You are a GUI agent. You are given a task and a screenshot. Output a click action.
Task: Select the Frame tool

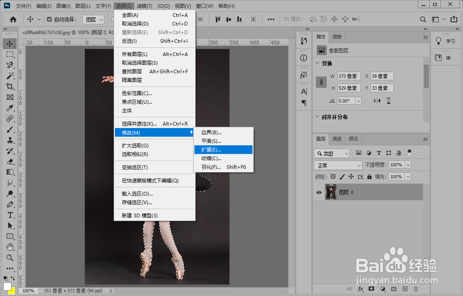coord(10,97)
